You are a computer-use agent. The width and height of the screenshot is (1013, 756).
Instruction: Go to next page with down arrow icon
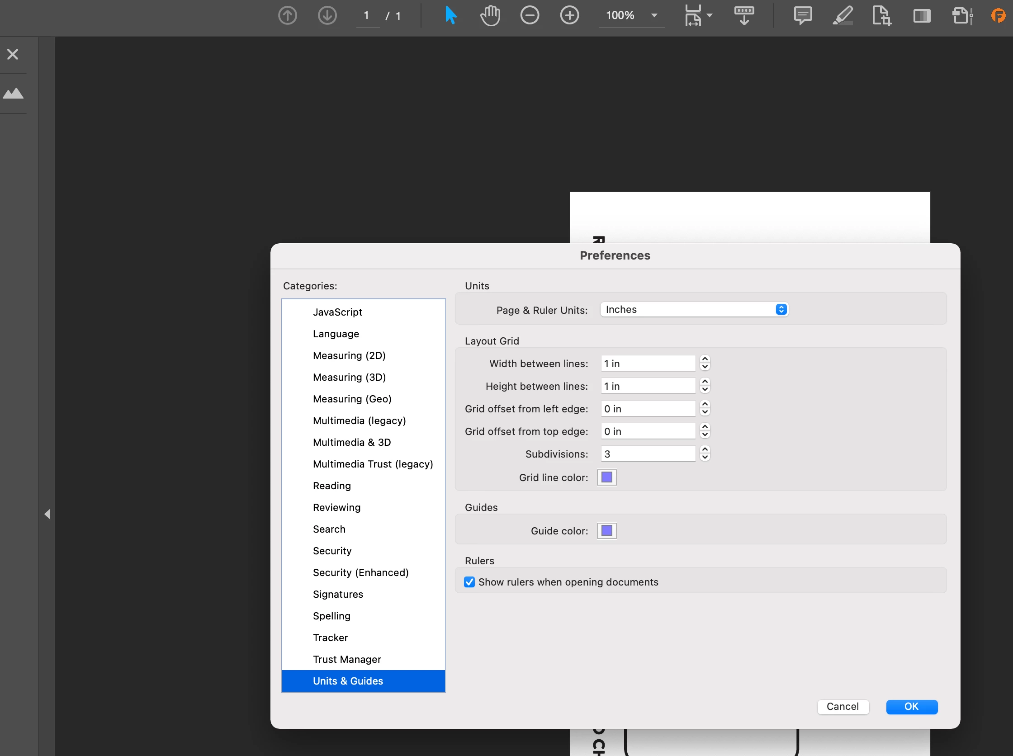327,15
